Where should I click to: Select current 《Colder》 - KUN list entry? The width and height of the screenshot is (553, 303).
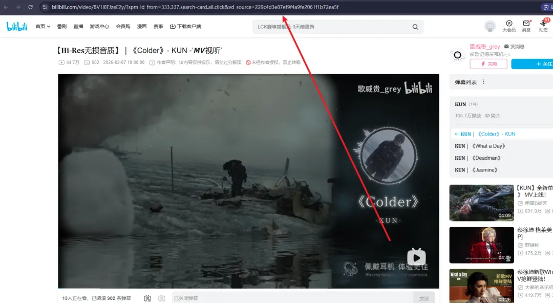pos(502,134)
